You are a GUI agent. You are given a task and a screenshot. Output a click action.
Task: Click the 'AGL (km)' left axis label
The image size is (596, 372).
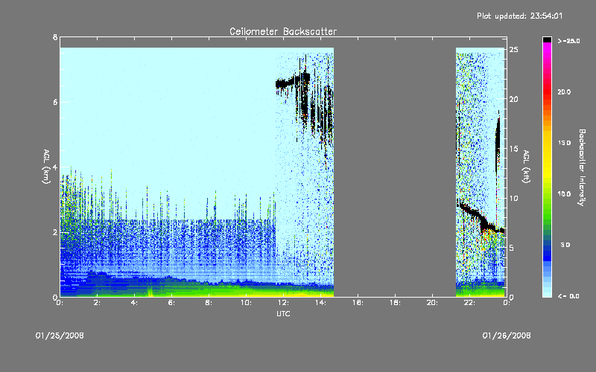point(46,166)
